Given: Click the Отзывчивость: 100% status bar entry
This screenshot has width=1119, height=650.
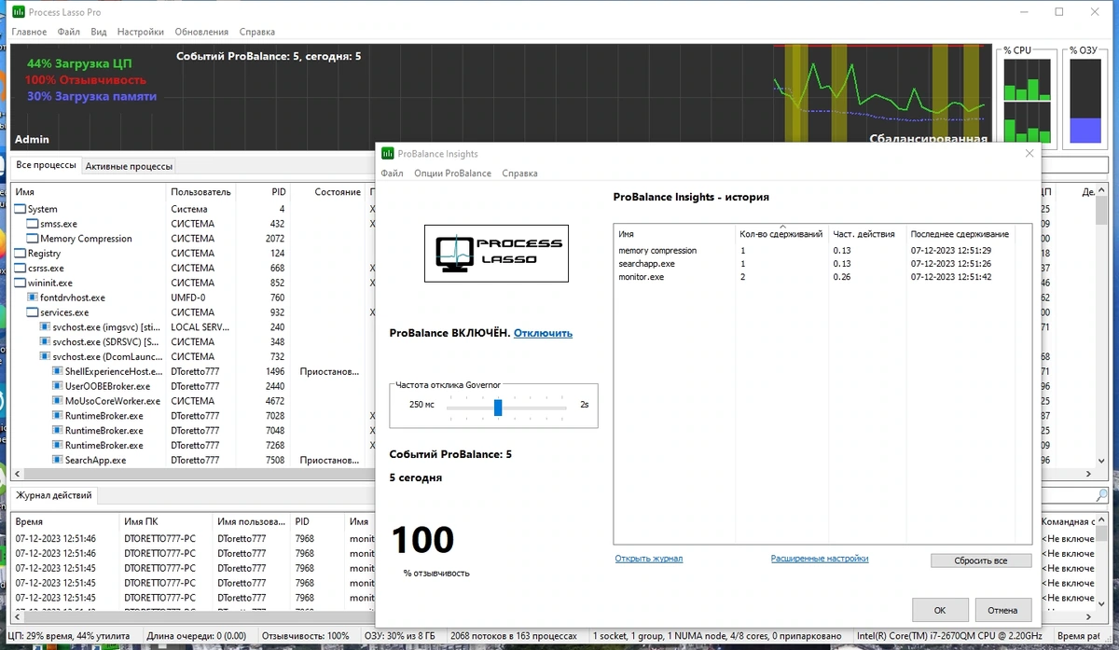Looking at the screenshot, I should 305,636.
